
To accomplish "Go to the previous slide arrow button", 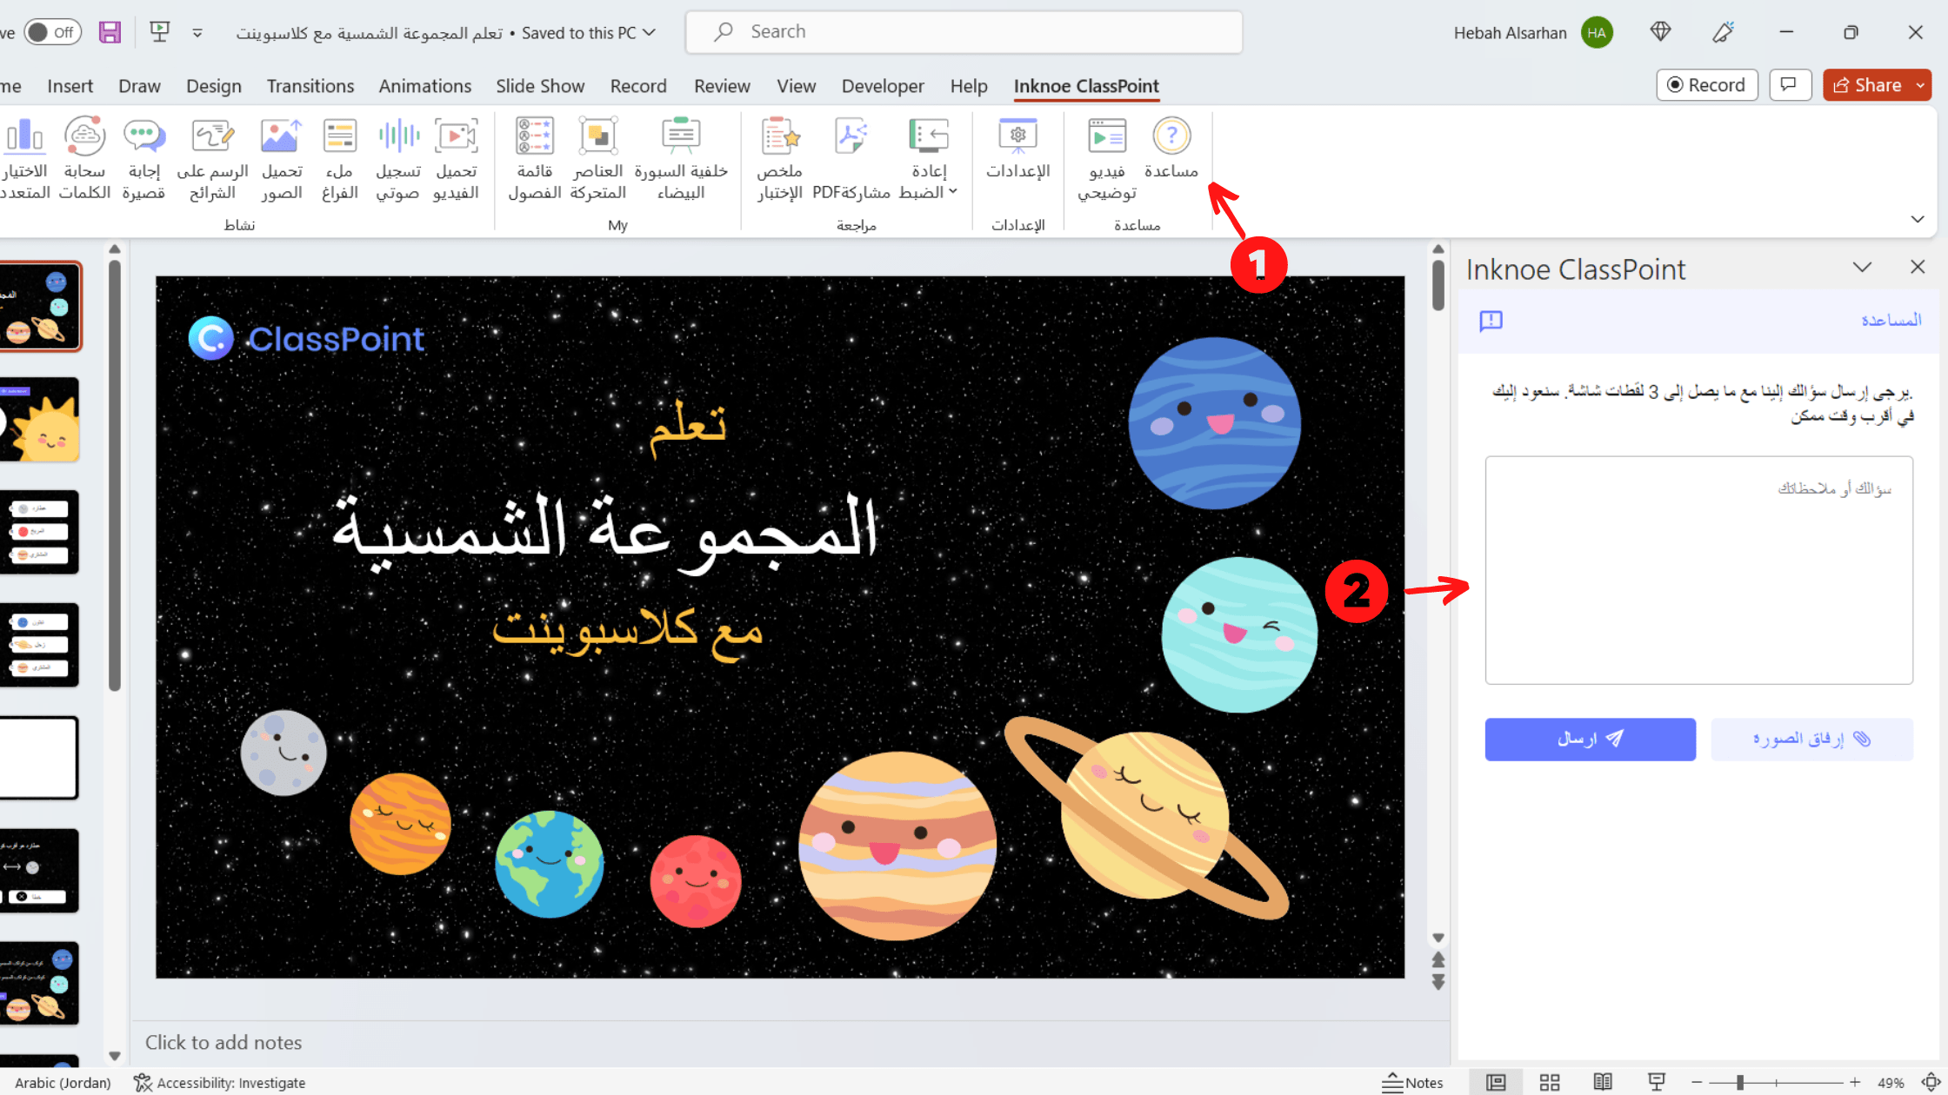I will point(1438,960).
